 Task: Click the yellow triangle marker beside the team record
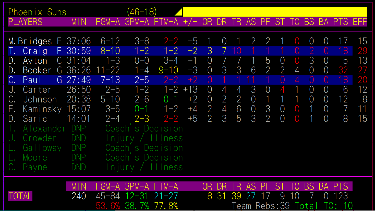coord(179,12)
